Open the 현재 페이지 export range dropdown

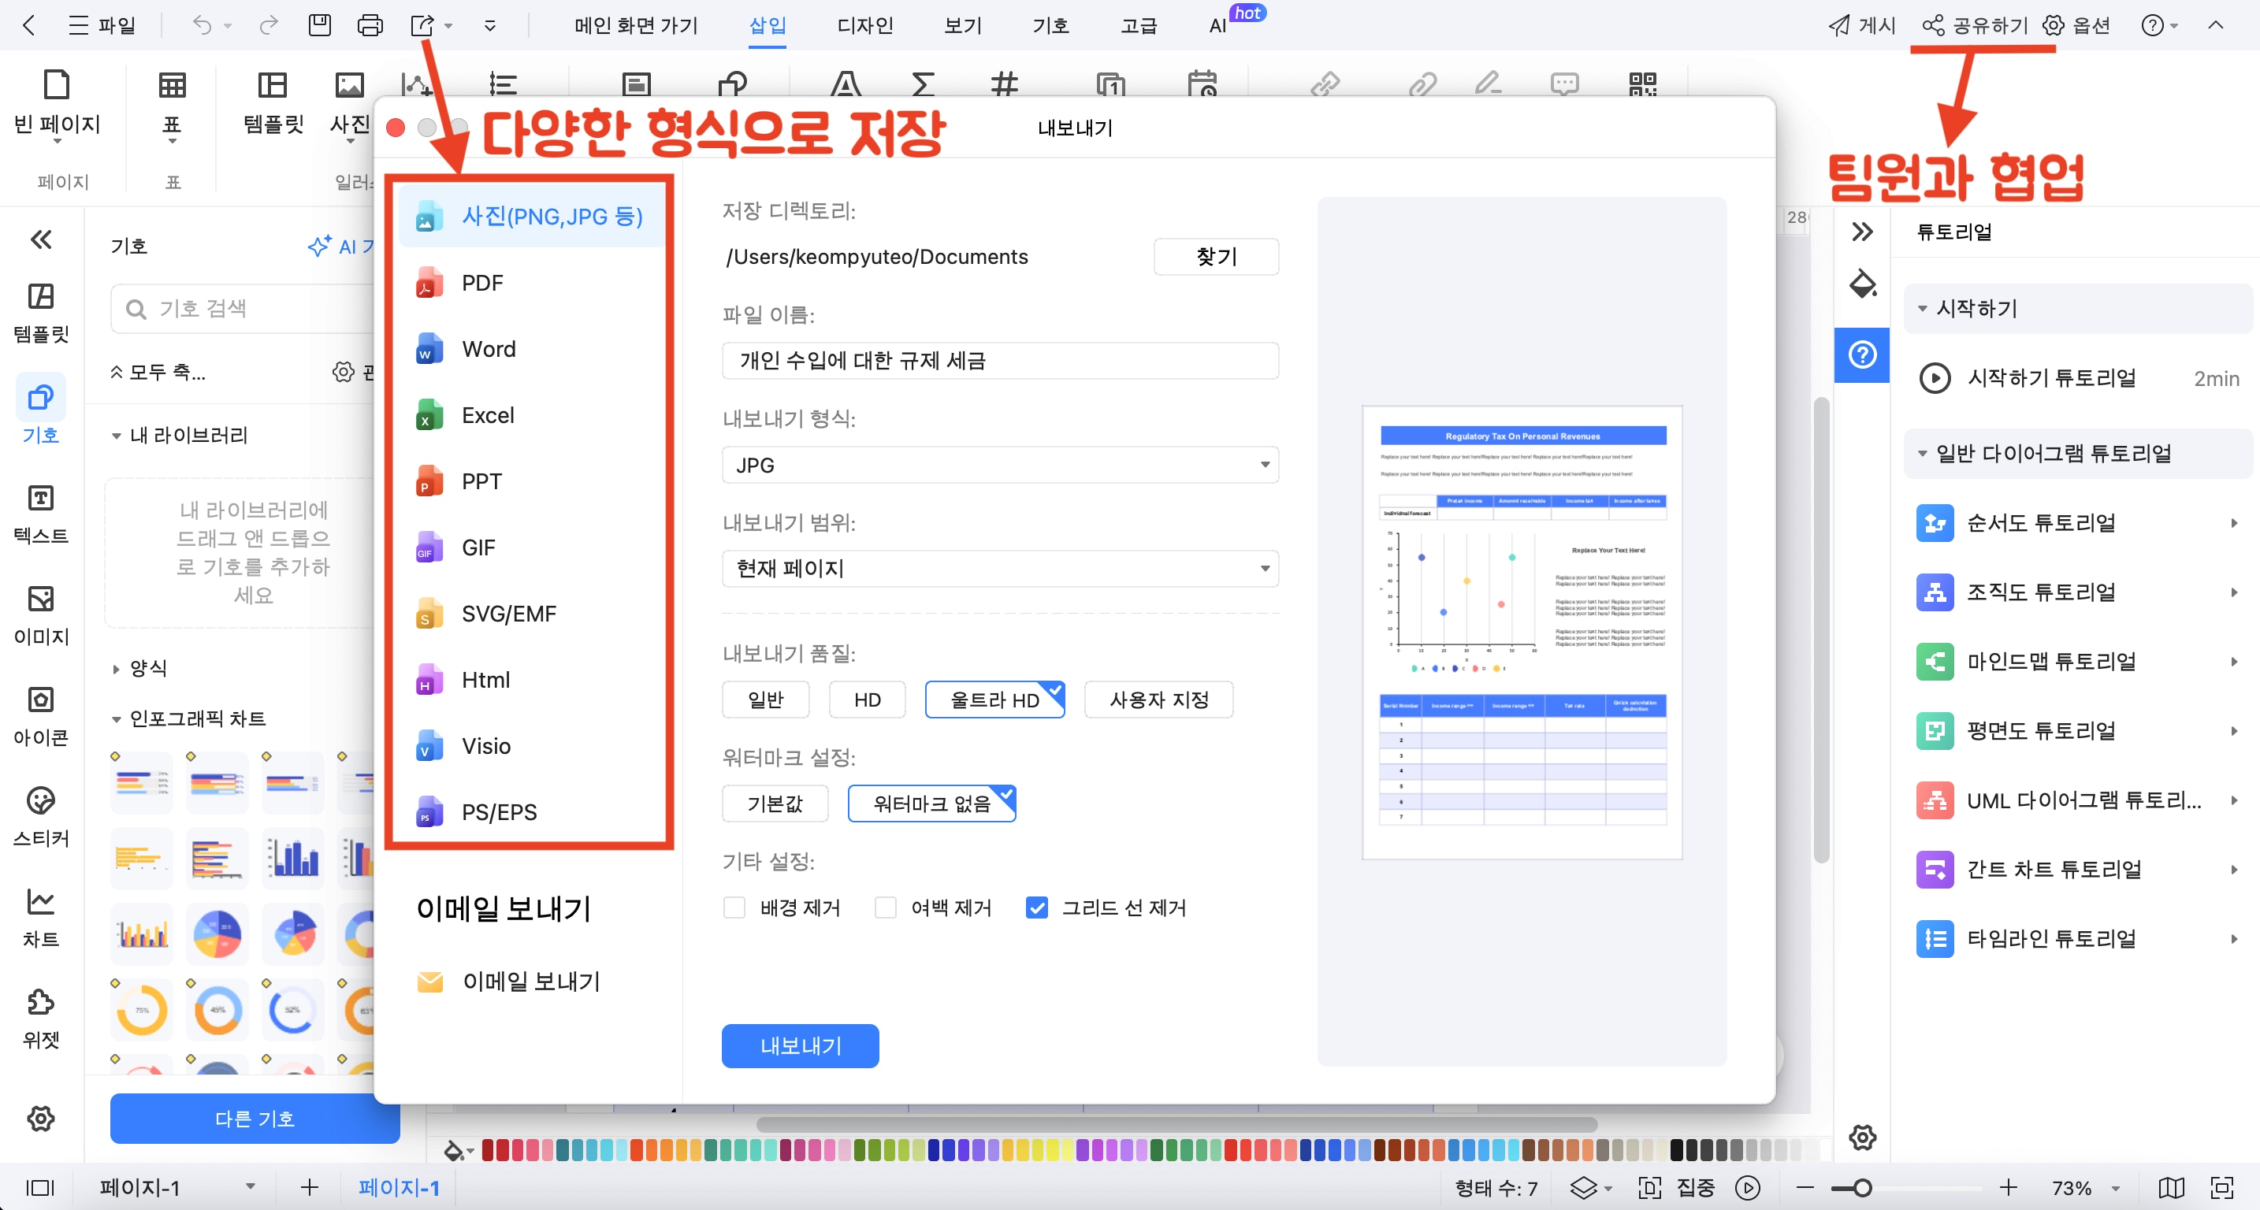pyautogui.click(x=999, y=568)
